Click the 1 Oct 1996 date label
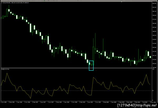 (27, 102)
